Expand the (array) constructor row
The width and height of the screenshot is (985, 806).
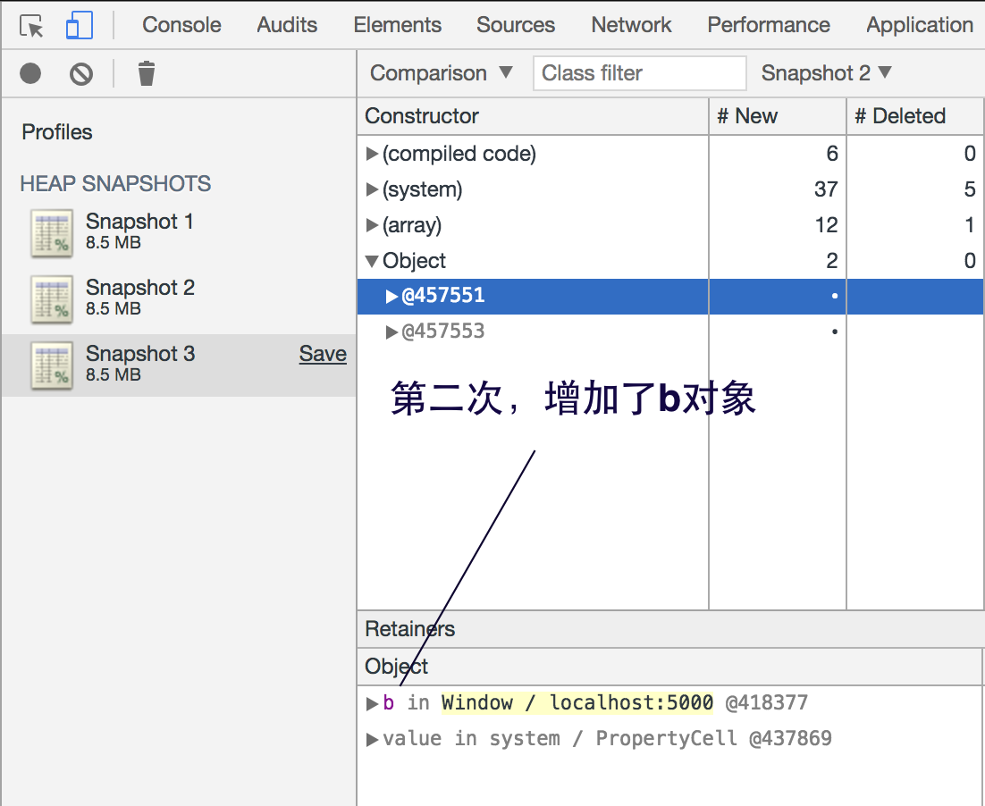[x=372, y=225]
